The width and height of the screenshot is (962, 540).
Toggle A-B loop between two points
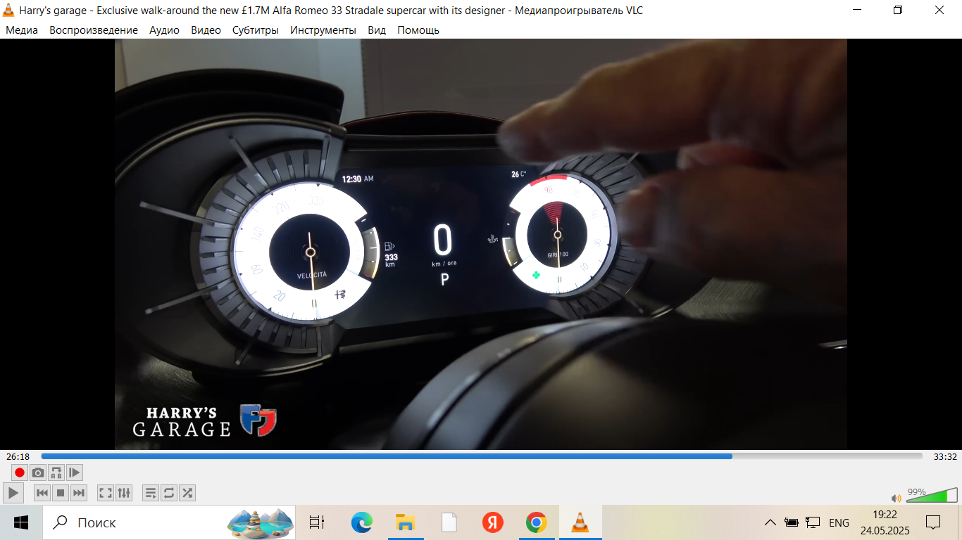pos(56,472)
